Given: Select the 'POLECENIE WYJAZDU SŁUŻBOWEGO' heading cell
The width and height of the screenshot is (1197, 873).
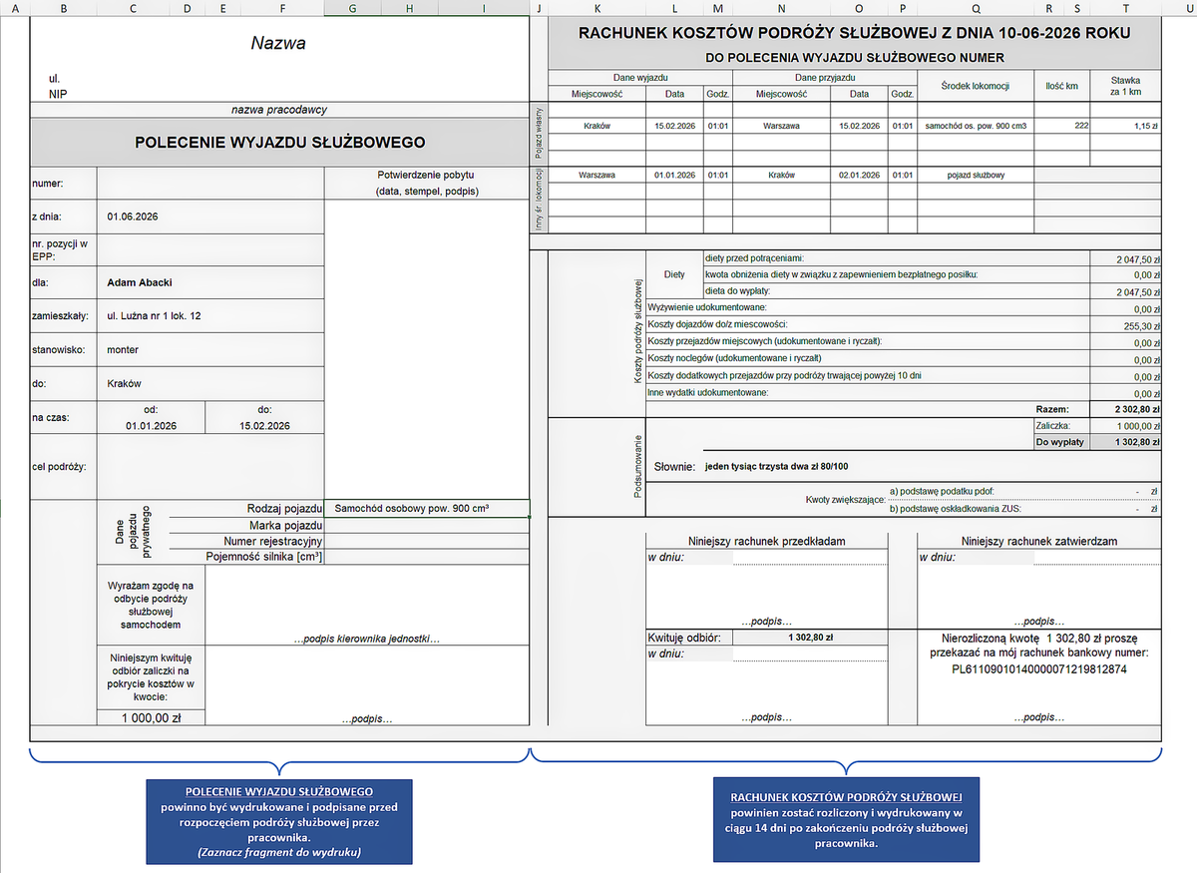Looking at the screenshot, I should 279,143.
